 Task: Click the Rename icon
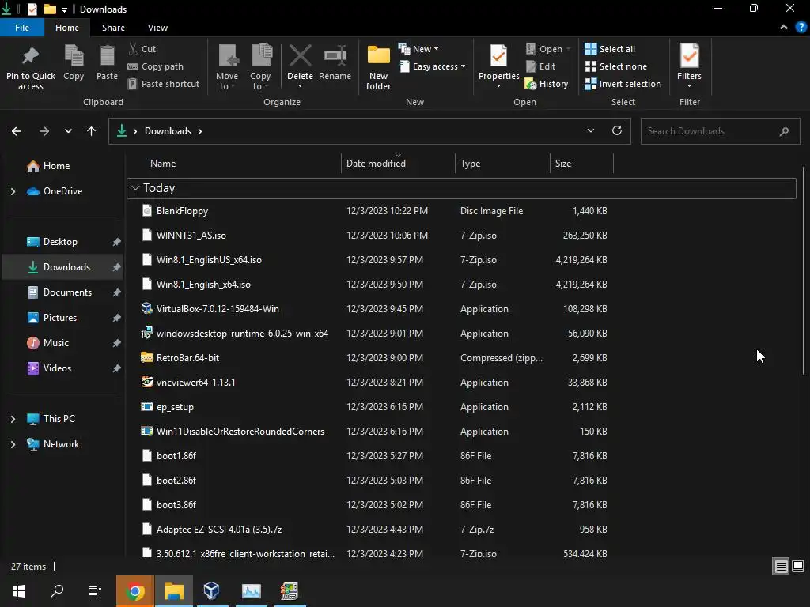point(335,56)
